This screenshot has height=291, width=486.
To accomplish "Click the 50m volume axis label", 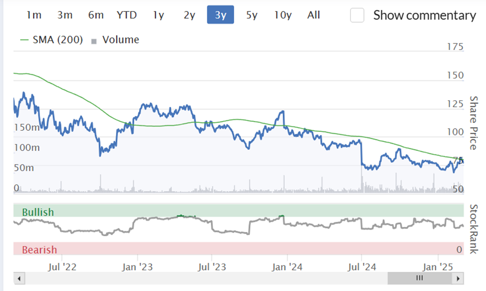I will pos(24,167).
